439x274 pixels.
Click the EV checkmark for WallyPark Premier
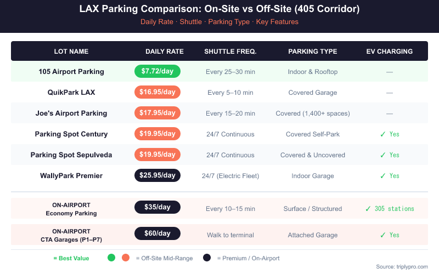coord(381,175)
